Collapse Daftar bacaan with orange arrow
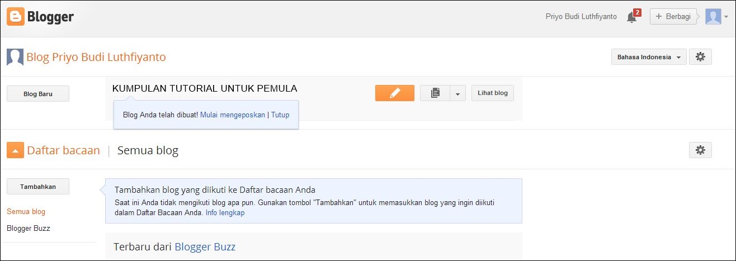The width and height of the screenshot is (736, 261). [x=15, y=150]
